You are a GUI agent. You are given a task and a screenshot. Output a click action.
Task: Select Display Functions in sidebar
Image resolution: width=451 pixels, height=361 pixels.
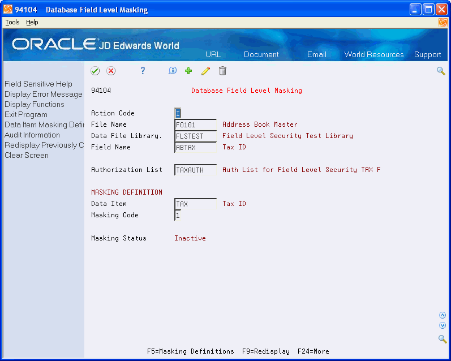(34, 105)
